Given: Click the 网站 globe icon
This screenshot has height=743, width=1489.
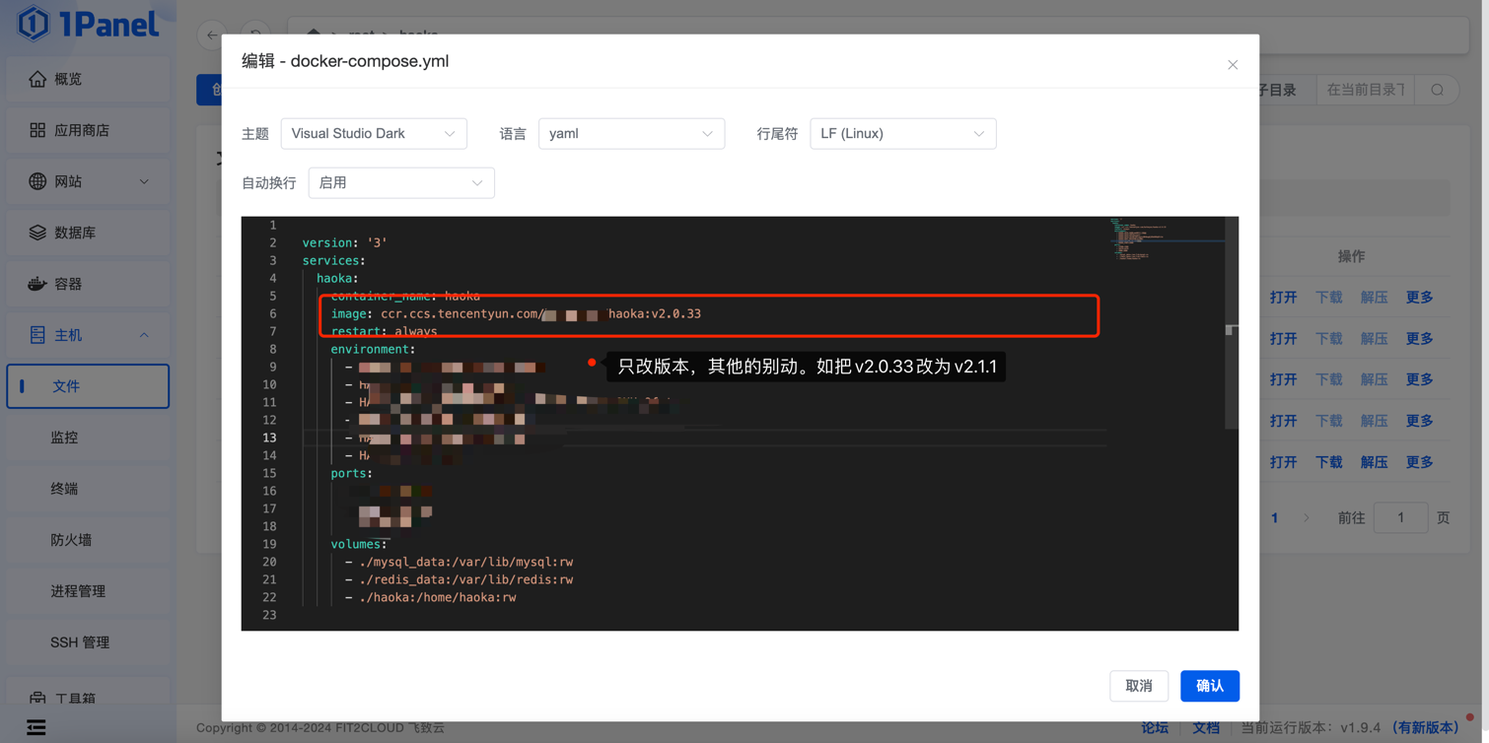Looking at the screenshot, I should (37, 181).
